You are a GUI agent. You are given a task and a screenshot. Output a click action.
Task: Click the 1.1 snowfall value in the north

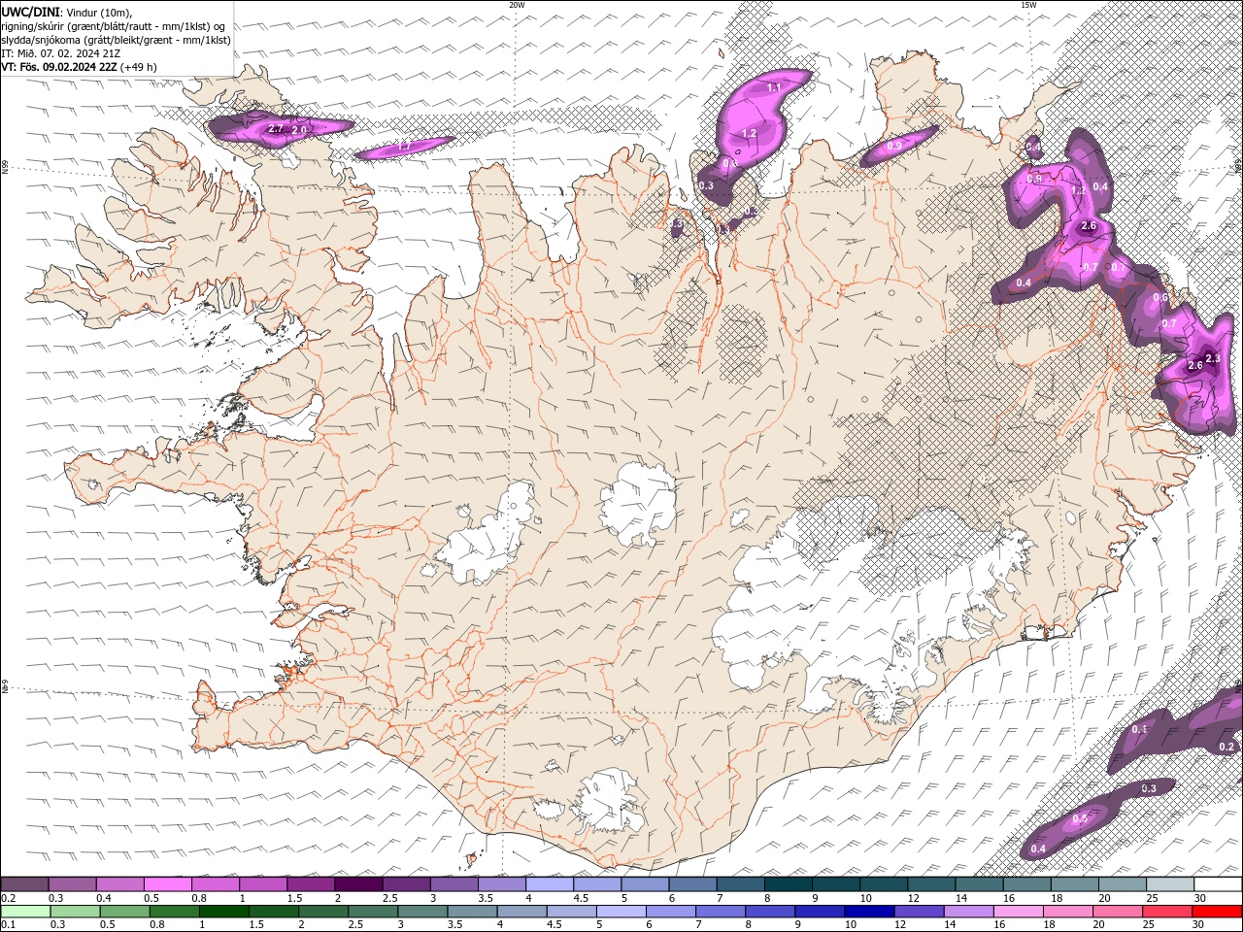click(x=774, y=87)
